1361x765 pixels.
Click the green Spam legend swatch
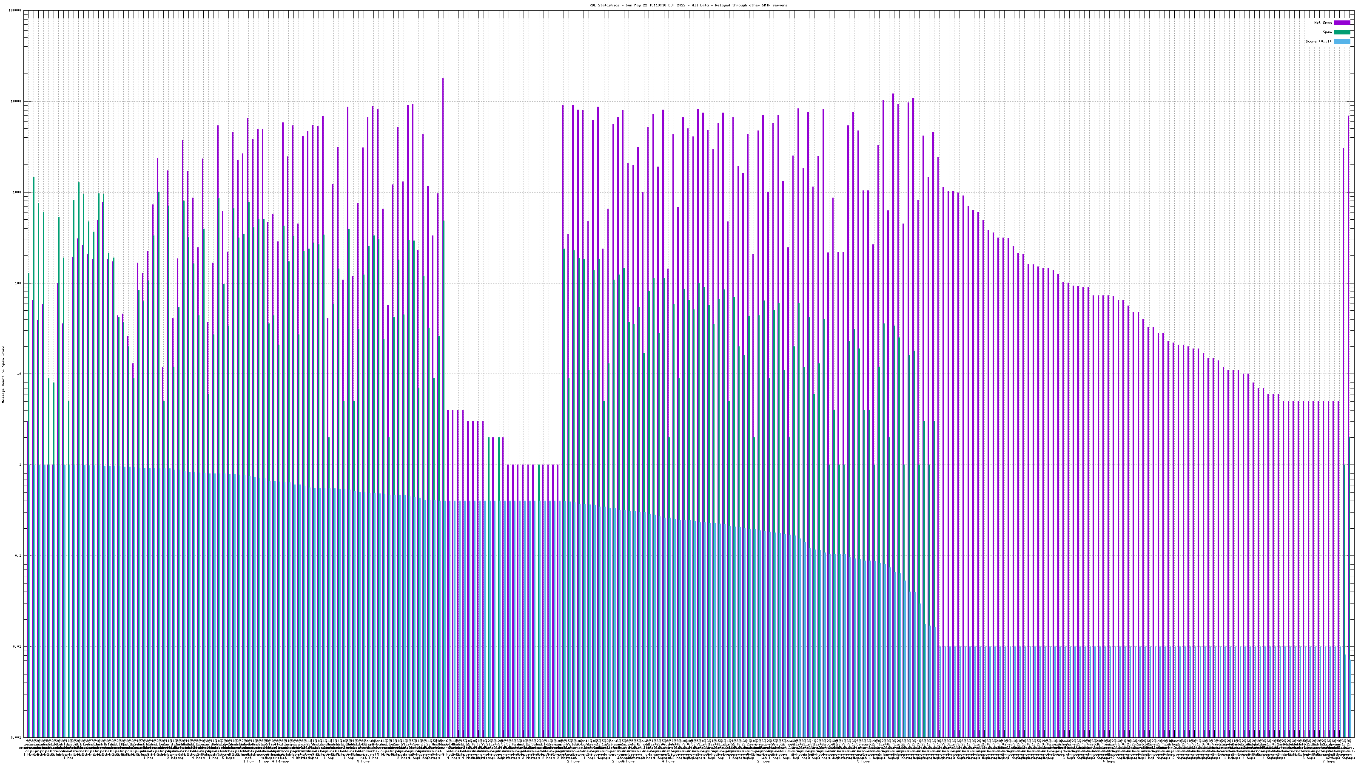point(1341,32)
